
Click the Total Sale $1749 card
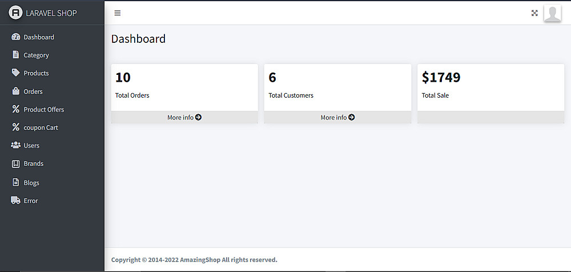coord(490,87)
